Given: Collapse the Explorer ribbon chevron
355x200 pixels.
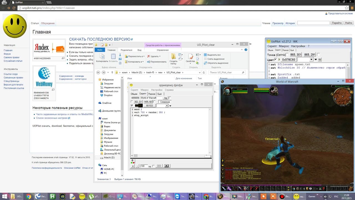Looking at the screenshot, I should [242, 50].
